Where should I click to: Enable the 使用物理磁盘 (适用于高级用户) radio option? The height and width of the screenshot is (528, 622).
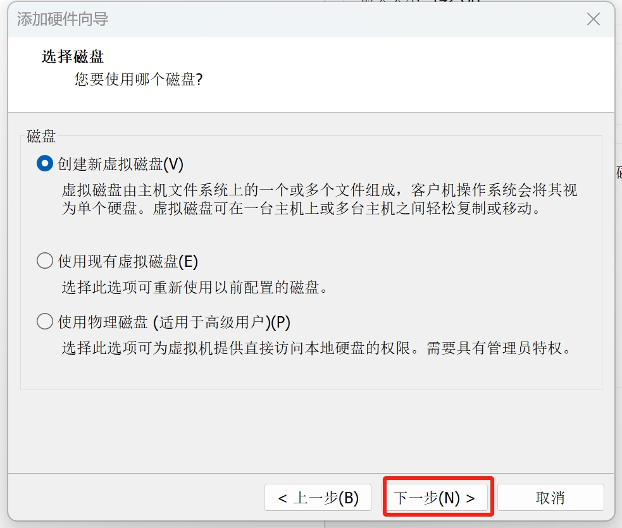[45, 321]
